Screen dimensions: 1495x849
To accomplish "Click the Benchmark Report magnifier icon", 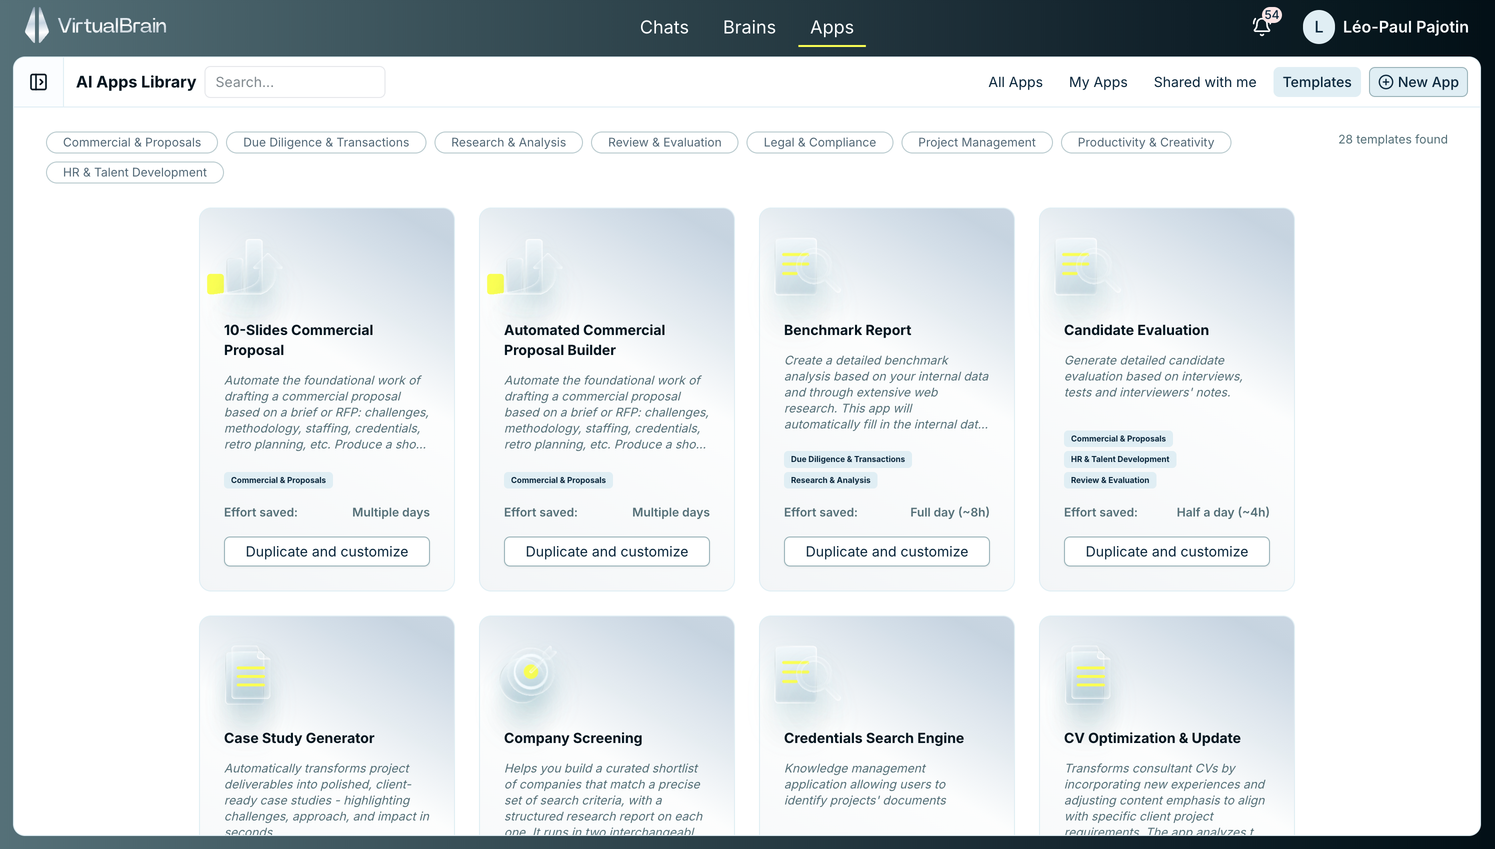I will coord(807,266).
